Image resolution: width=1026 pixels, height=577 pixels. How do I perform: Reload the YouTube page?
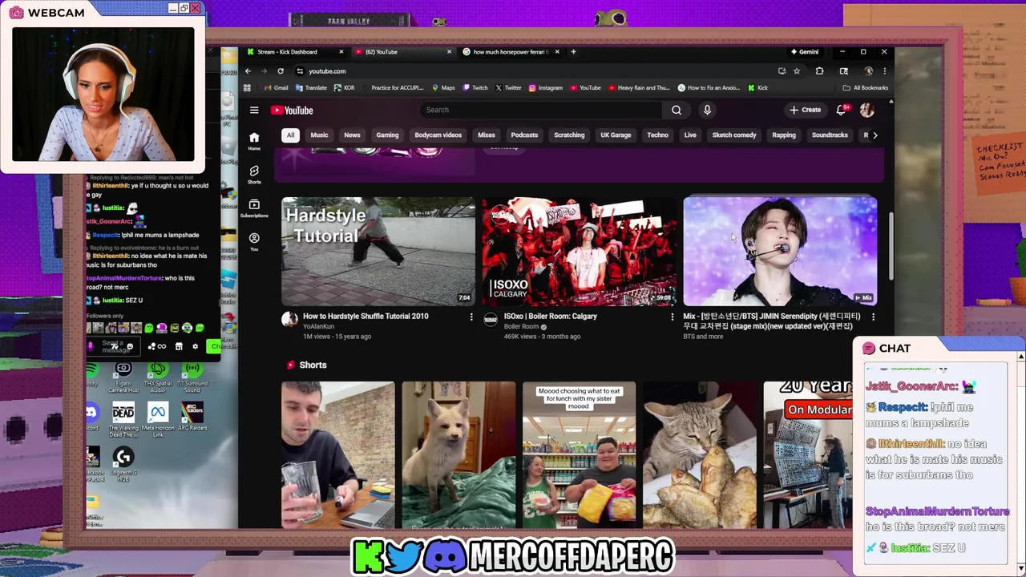coord(281,71)
